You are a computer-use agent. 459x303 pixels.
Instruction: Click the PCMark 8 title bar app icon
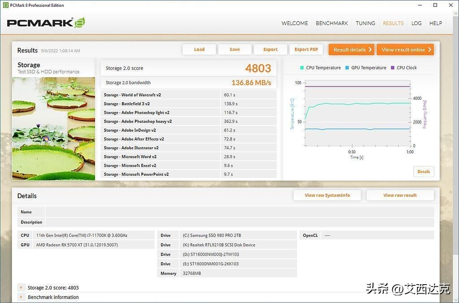5,5
